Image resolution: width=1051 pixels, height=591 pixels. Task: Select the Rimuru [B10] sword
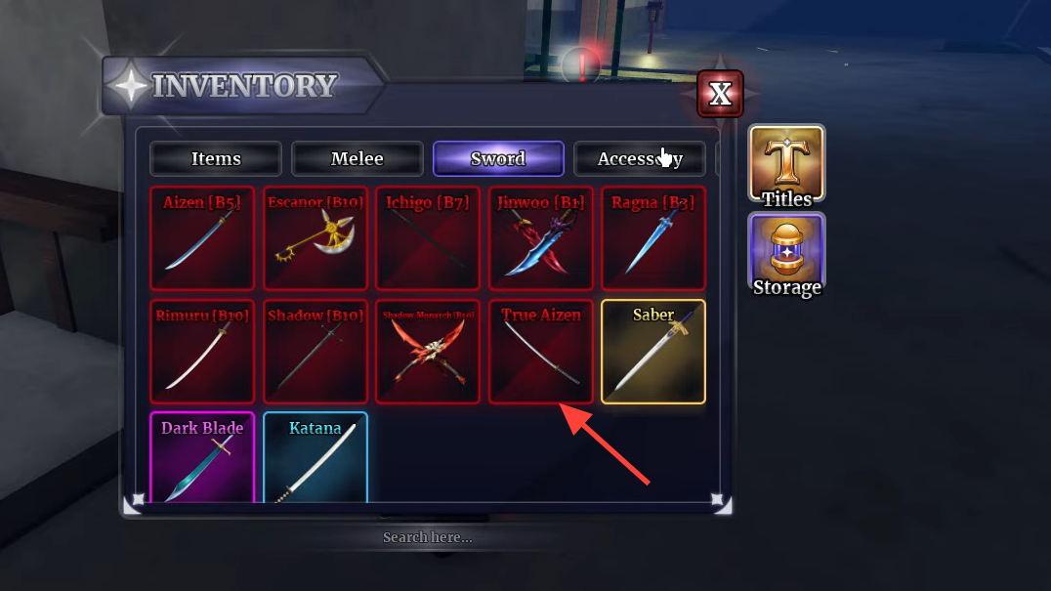tap(202, 351)
